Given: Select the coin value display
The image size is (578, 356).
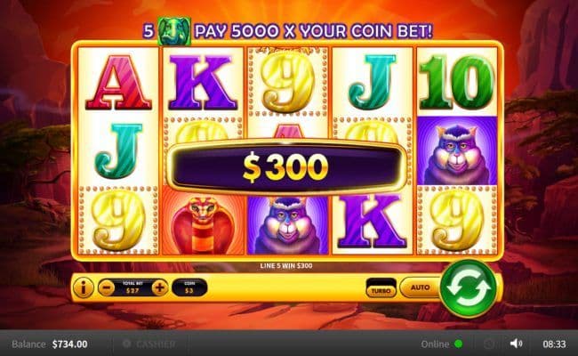Looking at the screenshot, I should coord(189,287).
